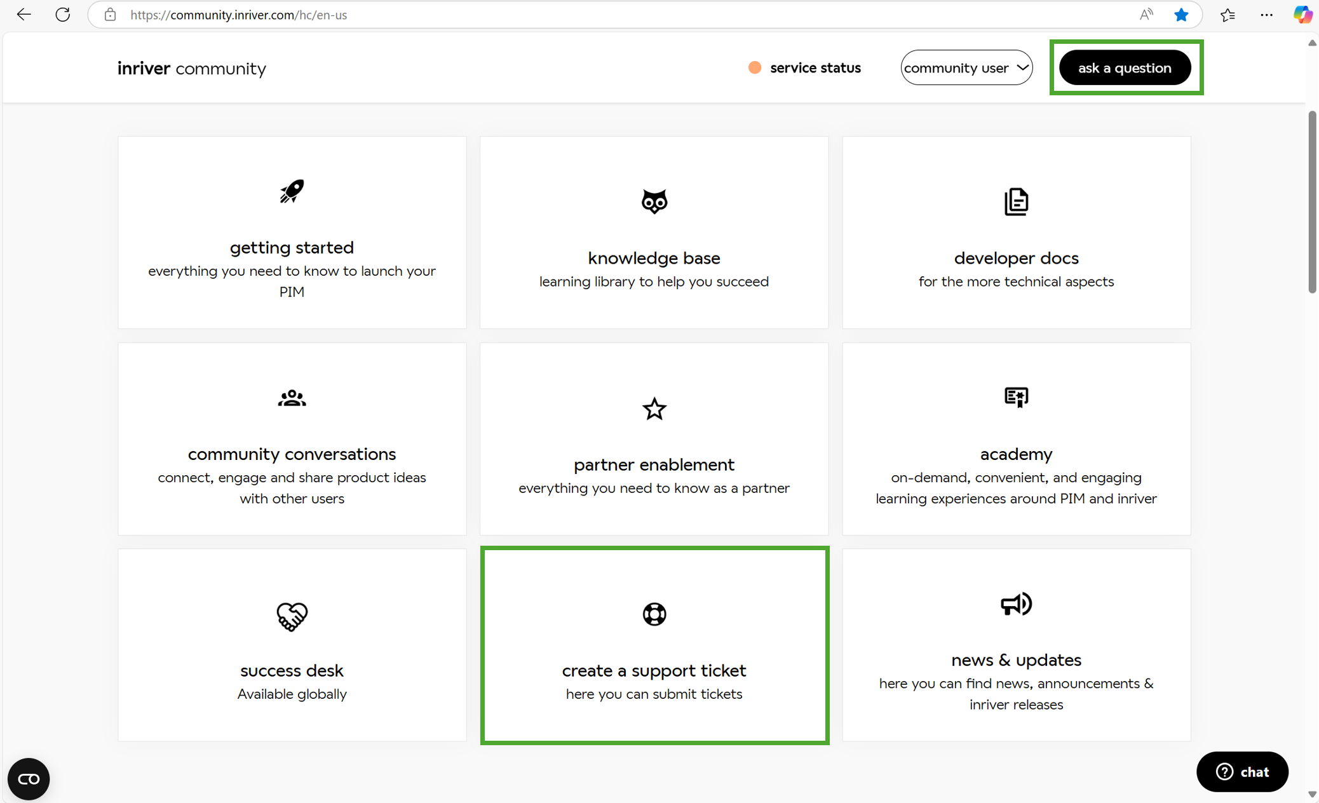The image size is (1319, 803).
Task: Open the academy heading
Action: pyautogui.click(x=1016, y=454)
